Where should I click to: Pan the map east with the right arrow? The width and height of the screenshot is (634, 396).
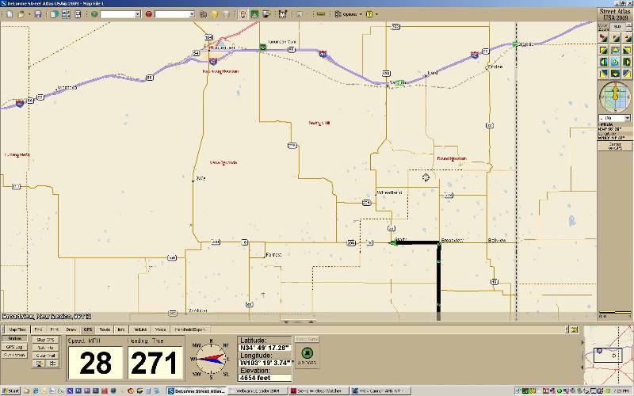coord(627,62)
